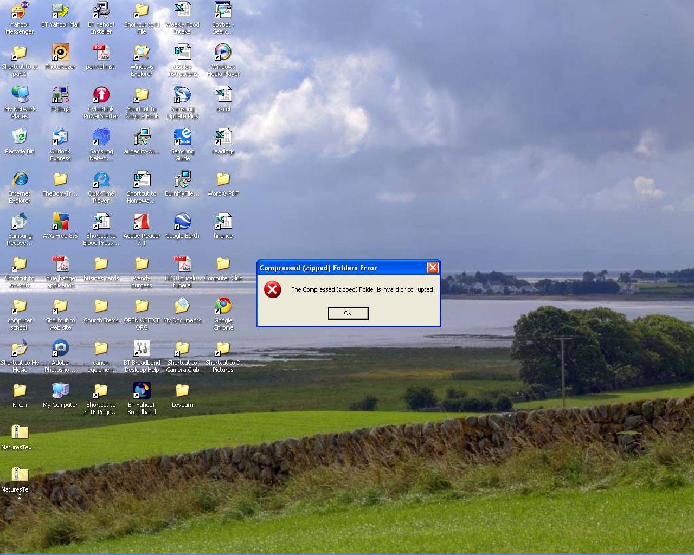Select the Outlook Express icon

(x=60, y=138)
